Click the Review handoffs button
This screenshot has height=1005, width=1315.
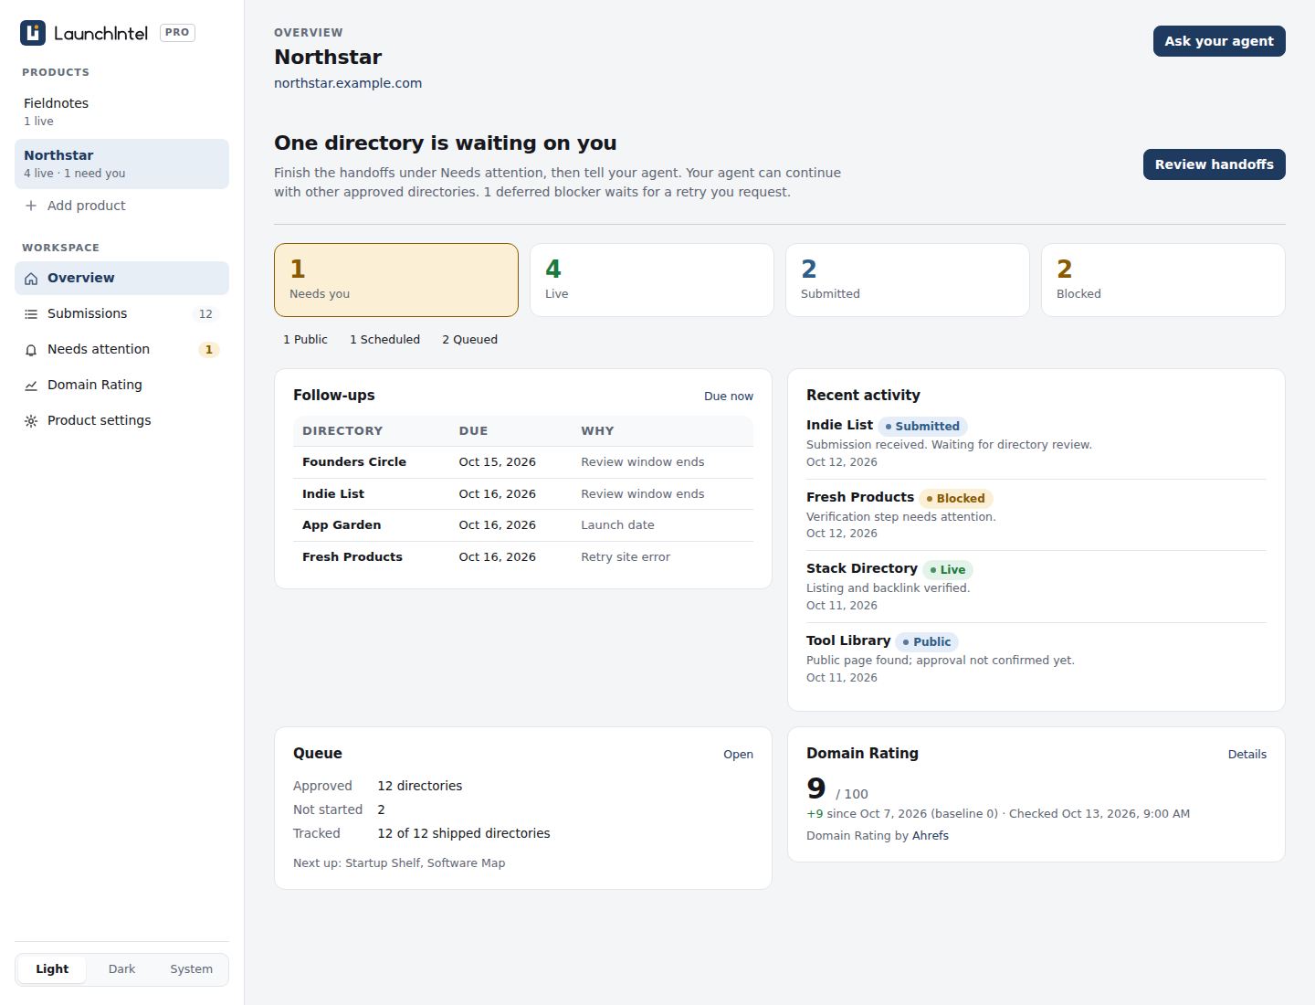pos(1214,164)
